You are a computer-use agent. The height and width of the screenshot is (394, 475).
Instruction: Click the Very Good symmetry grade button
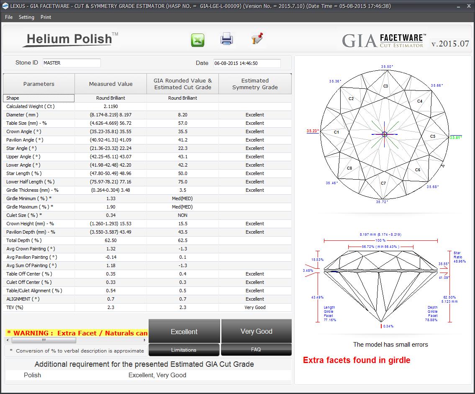[256, 331]
